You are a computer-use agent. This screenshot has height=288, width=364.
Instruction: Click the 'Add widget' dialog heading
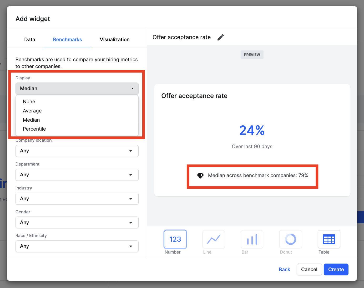pos(33,19)
